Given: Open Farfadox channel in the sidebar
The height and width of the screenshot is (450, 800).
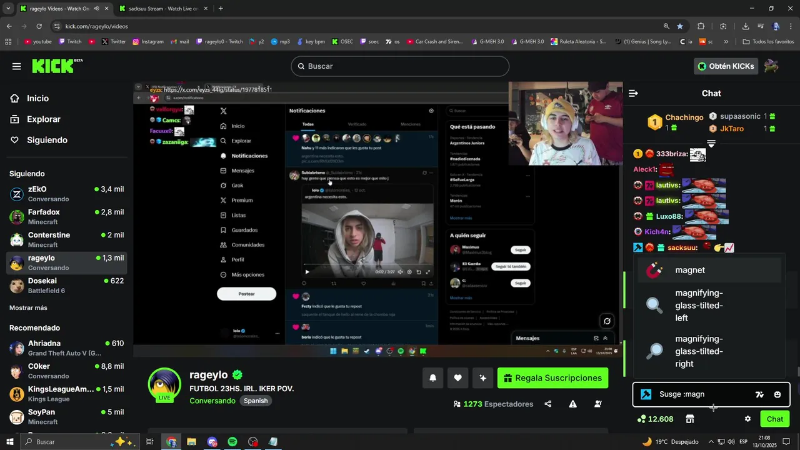Looking at the screenshot, I should tap(67, 217).
